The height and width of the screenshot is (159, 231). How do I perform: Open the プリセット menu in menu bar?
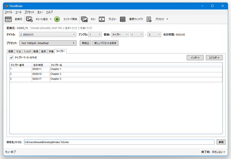pos(29,12)
